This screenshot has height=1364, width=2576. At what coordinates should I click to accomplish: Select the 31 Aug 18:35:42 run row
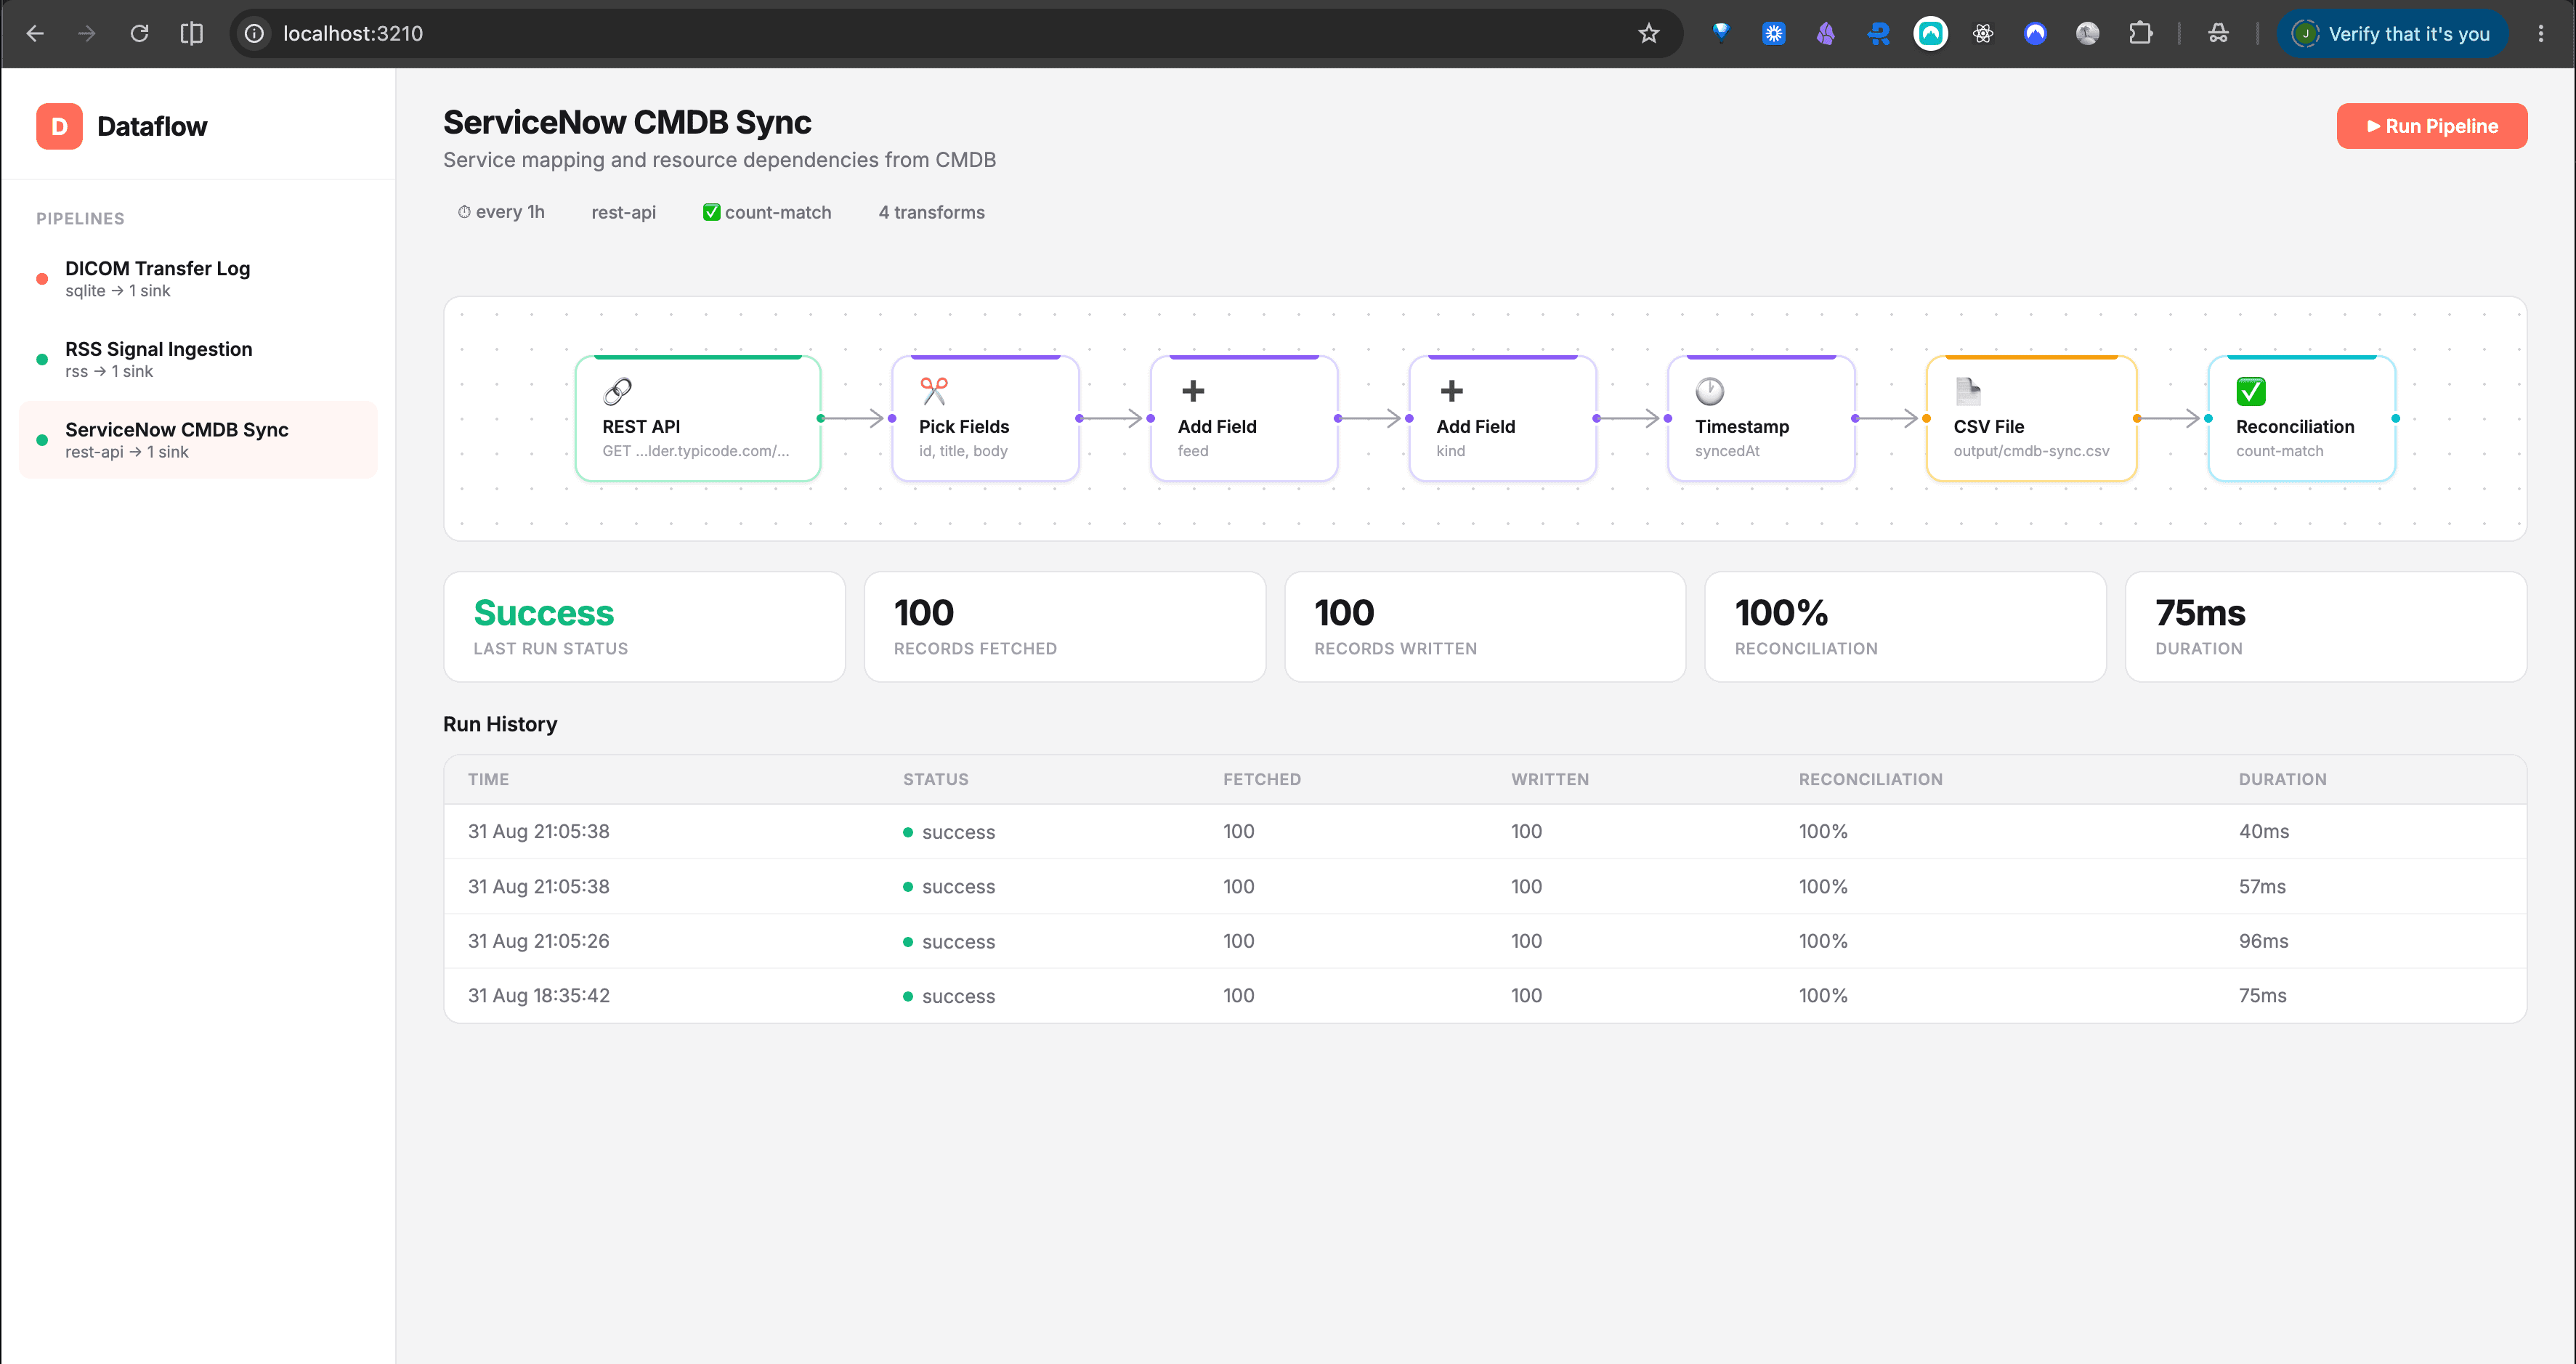1485,995
